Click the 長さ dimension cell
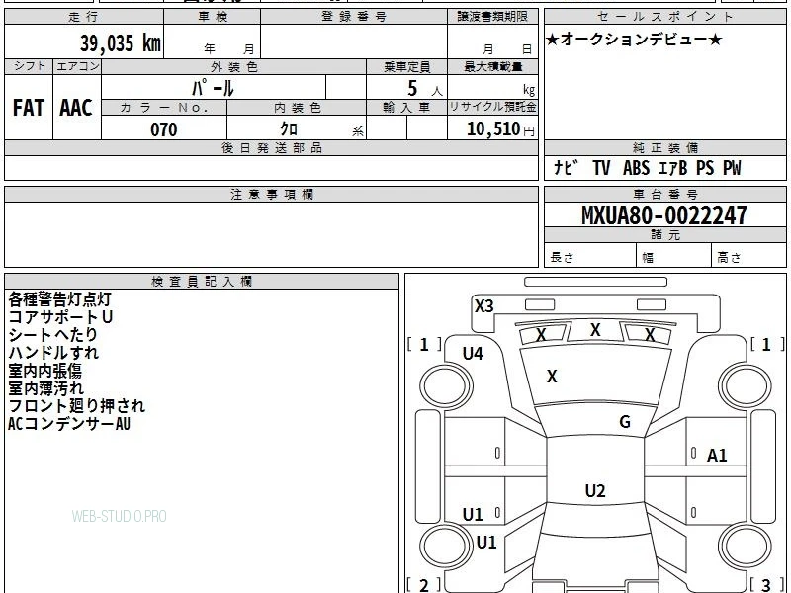The width and height of the screenshot is (791, 593). (590, 257)
